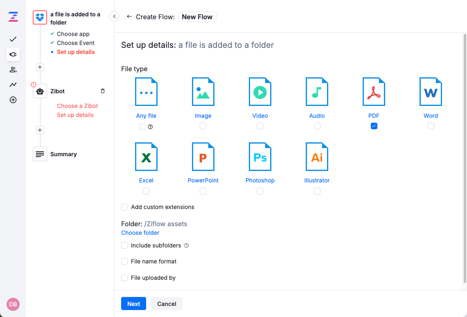Add a step below the Dropbox trigger
467x317 pixels.
(40, 67)
